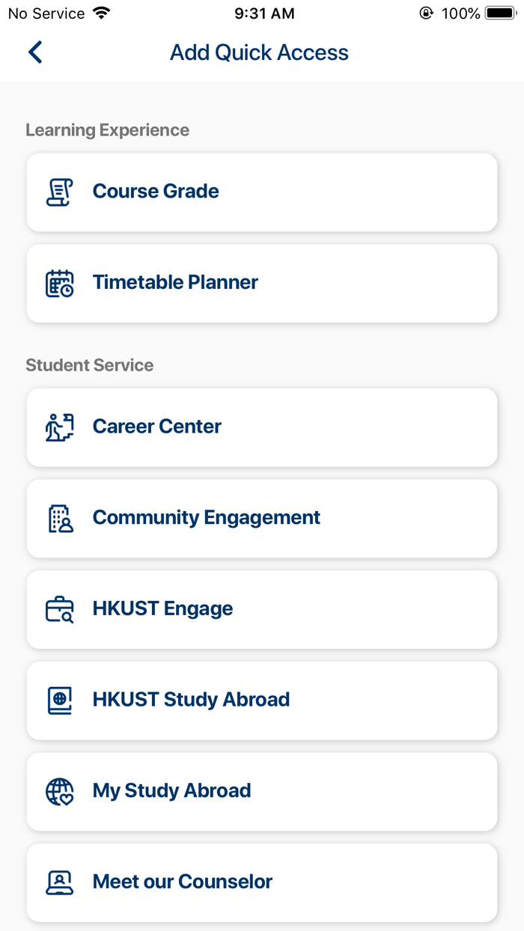Viewport: 524px width, 931px height.
Task: Click the Career Center person icon
Action: 59,427
